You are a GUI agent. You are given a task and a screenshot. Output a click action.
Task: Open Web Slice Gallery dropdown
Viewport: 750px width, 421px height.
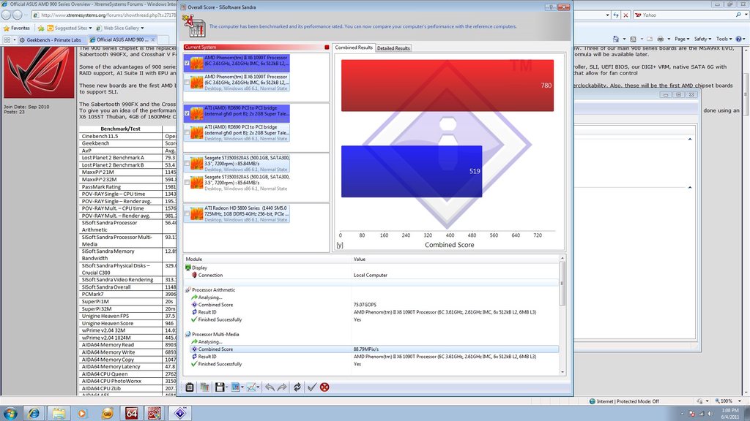coord(142,29)
